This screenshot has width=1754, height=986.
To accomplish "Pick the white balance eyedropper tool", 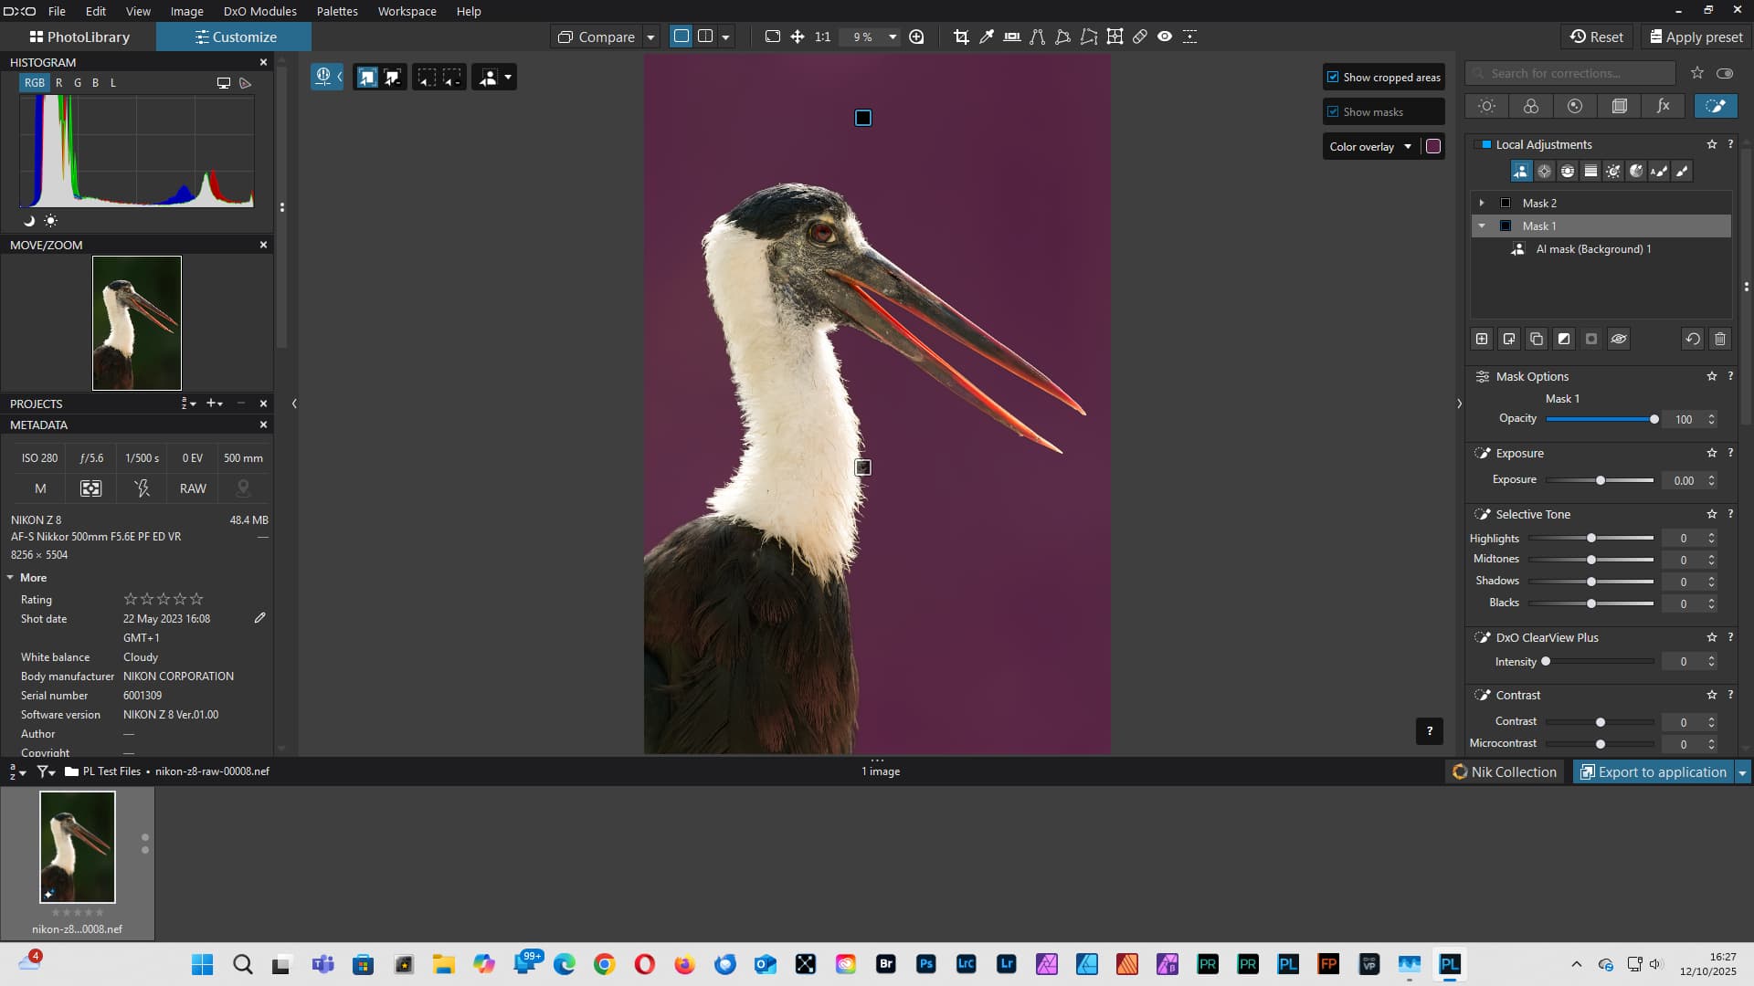I will pos(987,37).
